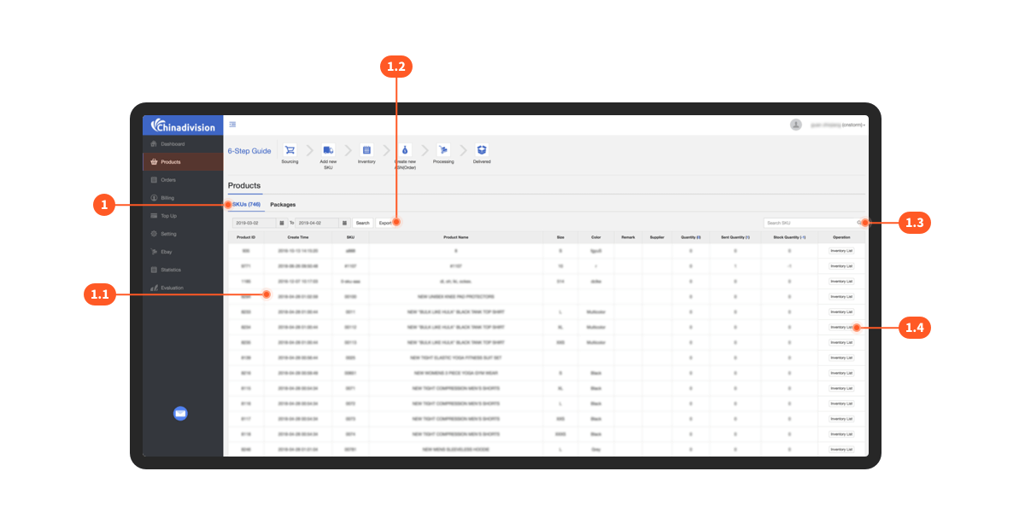Click the Search button beside dates
The image size is (1025, 512).
(x=363, y=223)
